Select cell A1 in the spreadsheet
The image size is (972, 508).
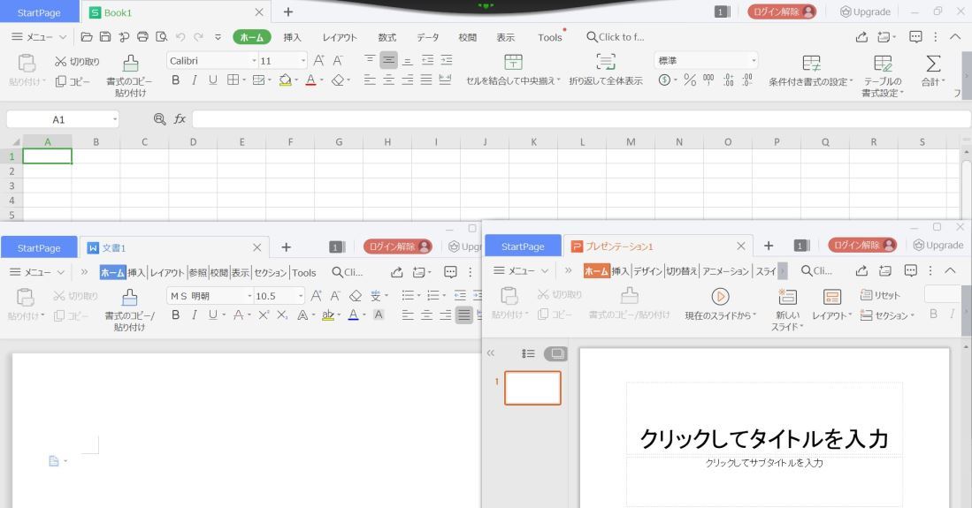[x=47, y=156]
